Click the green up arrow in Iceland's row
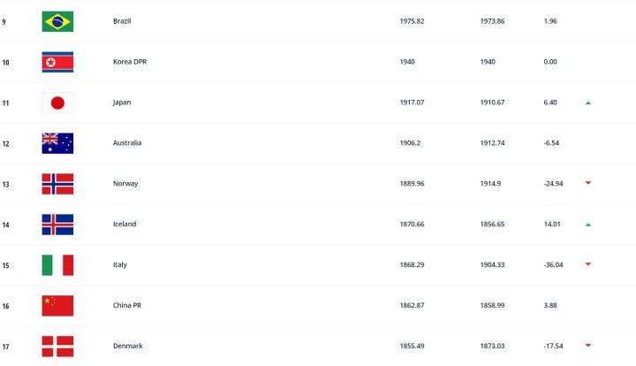636x366 pixels. pyautogui.click(x=587, y=225)
